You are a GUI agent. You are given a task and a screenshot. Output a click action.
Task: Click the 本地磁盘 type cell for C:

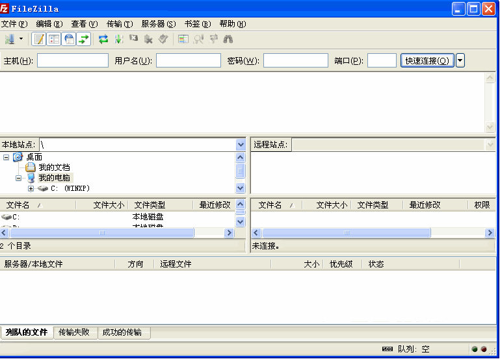coord(148,217)
